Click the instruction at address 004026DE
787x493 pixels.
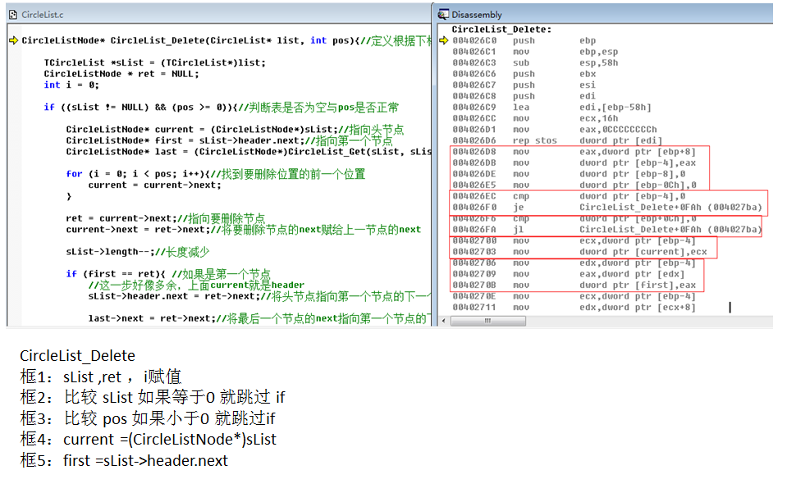point(569,174)
